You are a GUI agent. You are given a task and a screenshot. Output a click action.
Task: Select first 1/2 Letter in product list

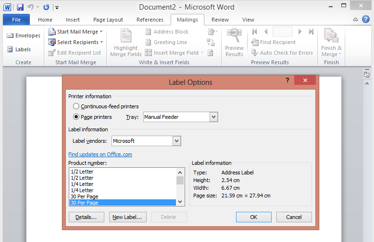coord(82,172)
